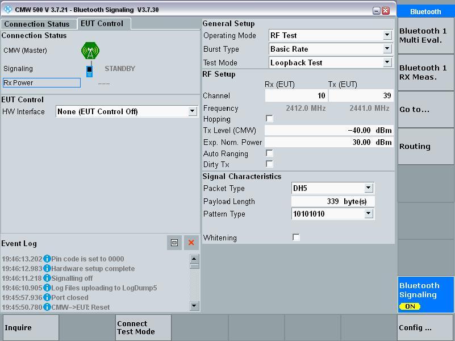Click info icon beside Signalling off entry
The width and height of the screenshot is (455, 341).
point(47,278)
